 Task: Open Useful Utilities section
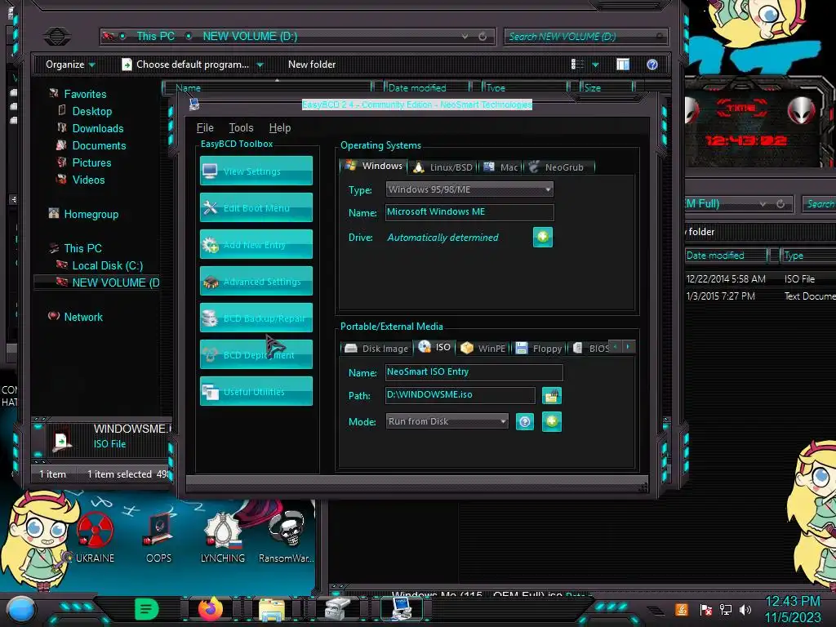[256, 392]
